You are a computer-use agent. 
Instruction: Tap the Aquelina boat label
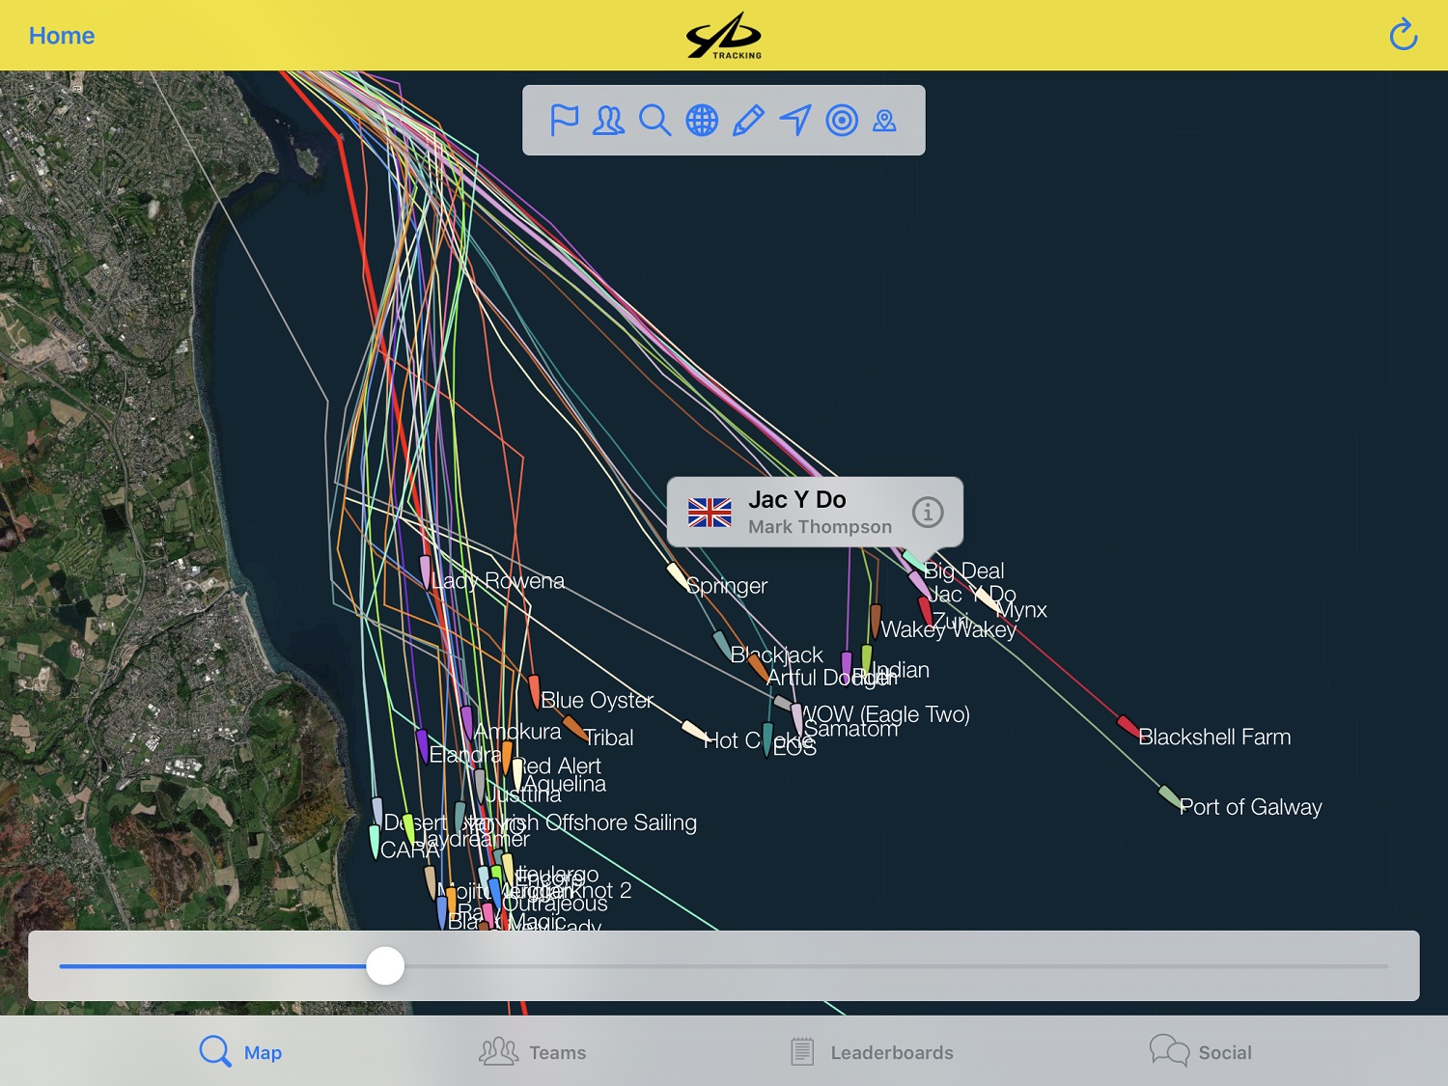(565, 784)
